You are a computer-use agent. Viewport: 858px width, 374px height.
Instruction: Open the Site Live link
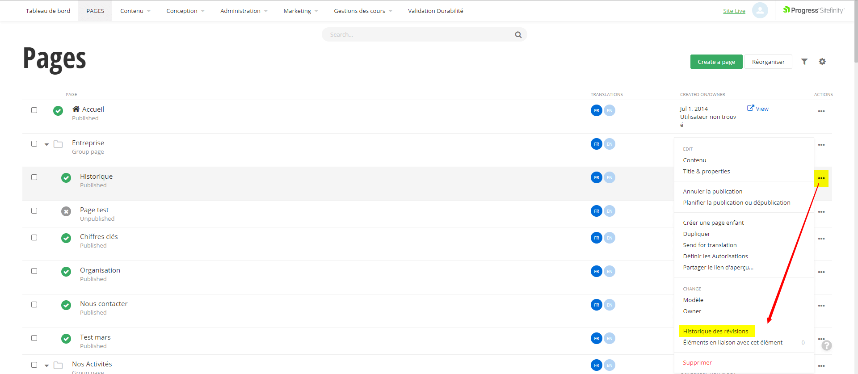point(734,11)
